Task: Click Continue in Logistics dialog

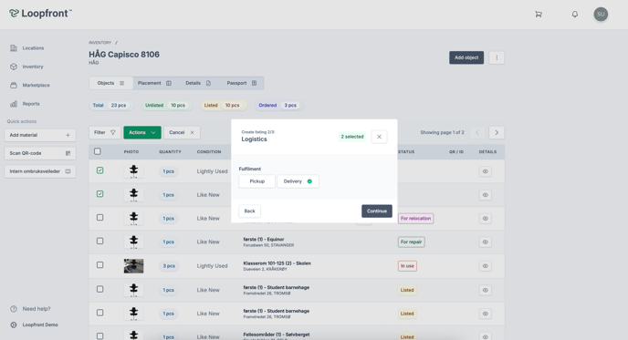Action: pos(377,211)
